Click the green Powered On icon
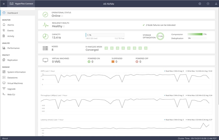 point(89,62)
